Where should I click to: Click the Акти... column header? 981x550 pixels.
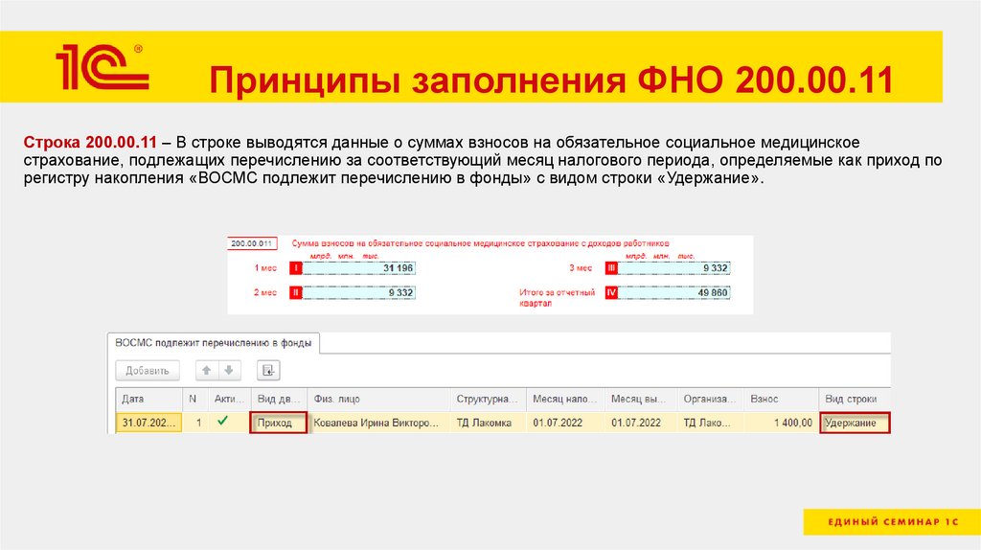pos(230,399)
